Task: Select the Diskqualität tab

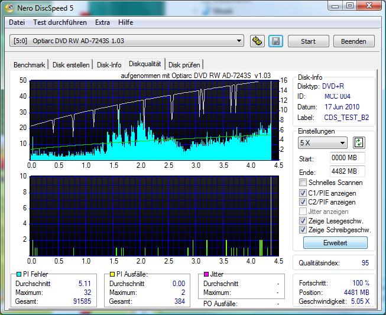Action: 145,64
